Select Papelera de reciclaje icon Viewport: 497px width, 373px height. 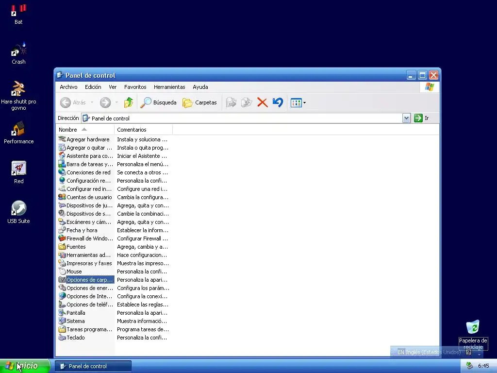473,334
